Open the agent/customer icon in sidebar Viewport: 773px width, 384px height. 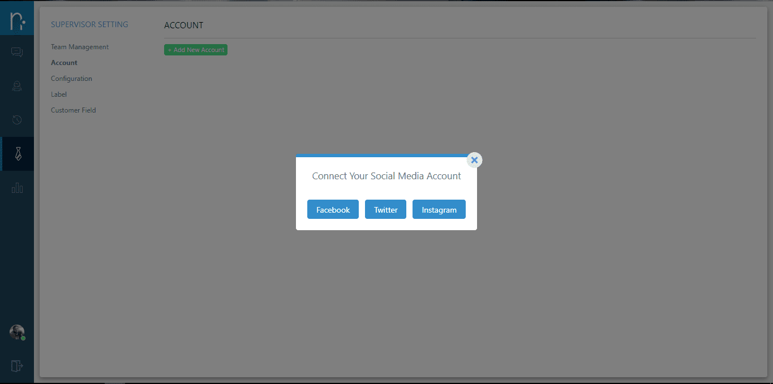pos(17,86)
